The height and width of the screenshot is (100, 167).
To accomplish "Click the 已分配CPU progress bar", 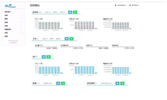I will tap(46, 47).
